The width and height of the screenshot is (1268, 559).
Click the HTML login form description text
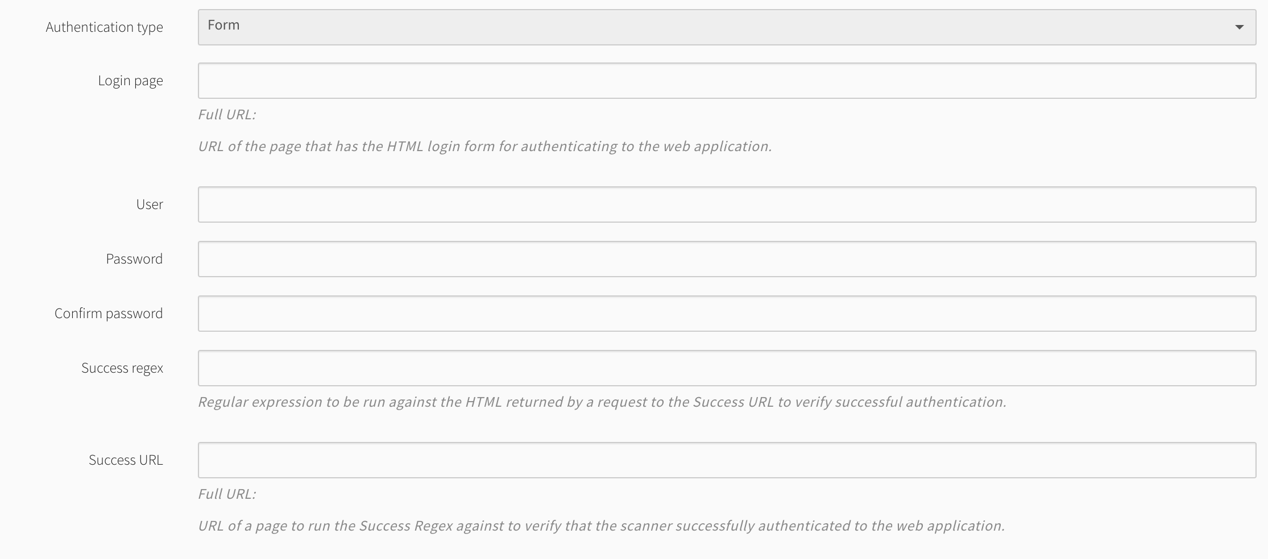[484, 147]
